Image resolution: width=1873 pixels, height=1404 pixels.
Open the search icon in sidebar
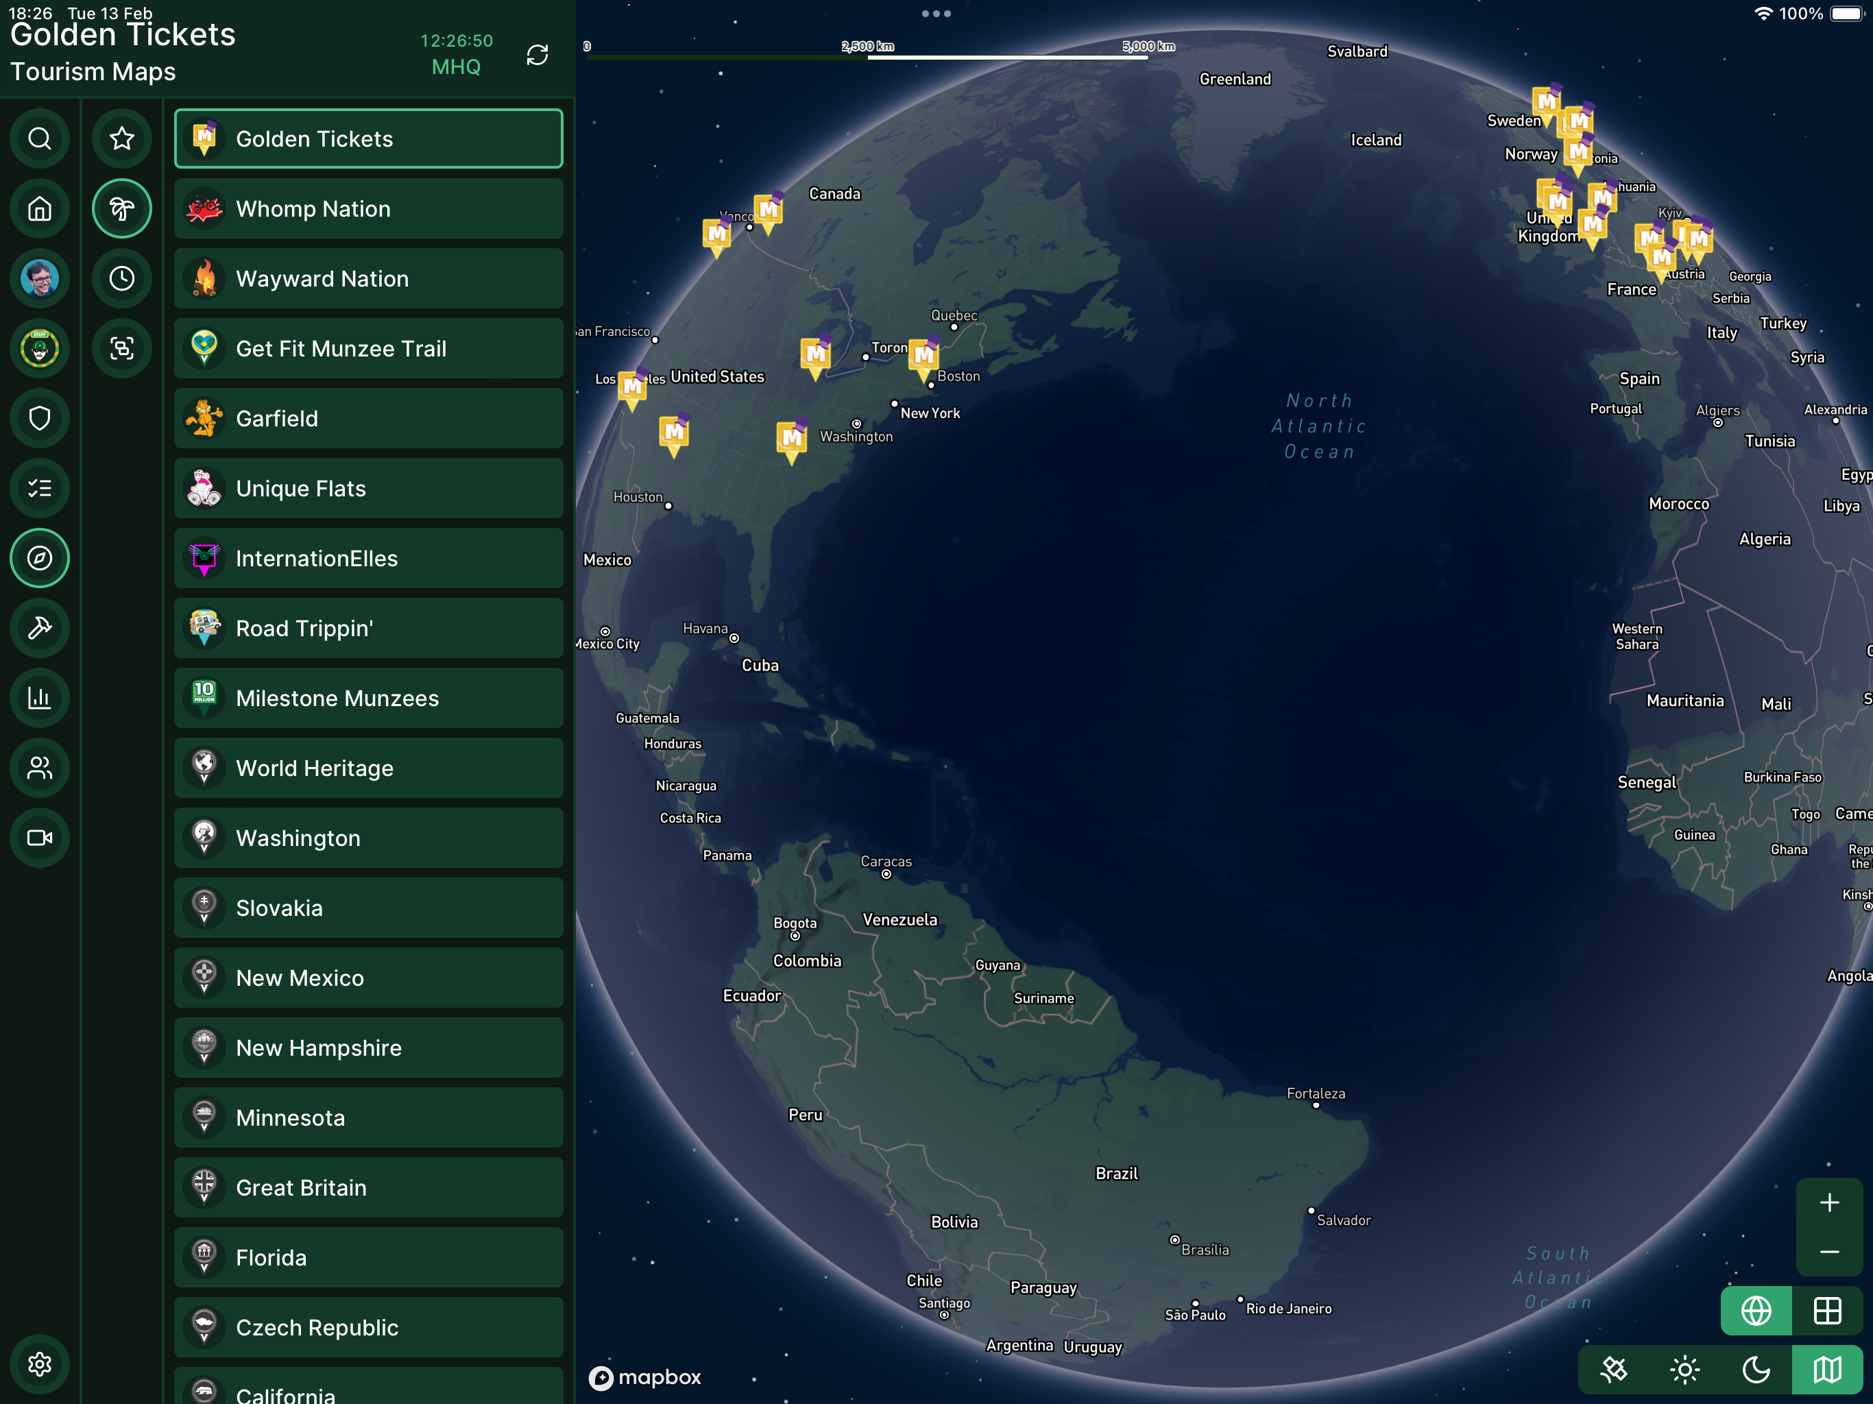[40, 138]
